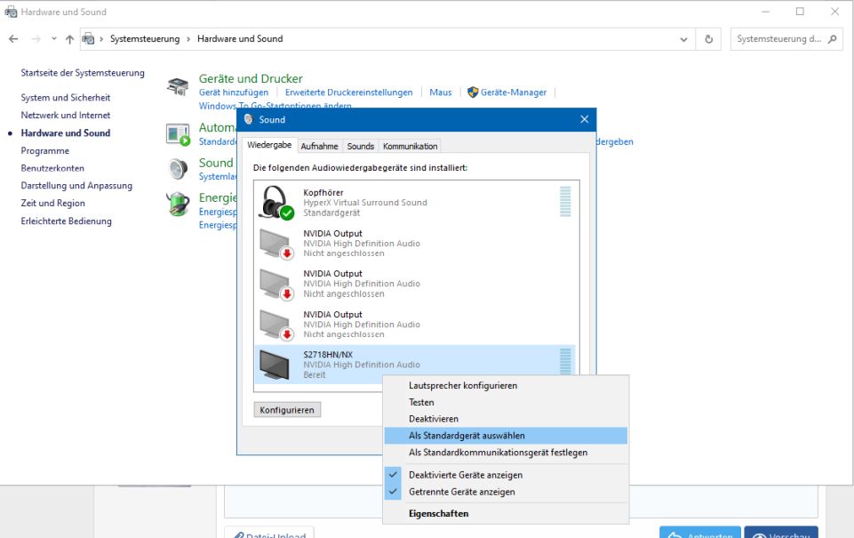Screen dimensions: 854x538
Task: Click the Kopfhörer volume level meter
Action: pyautogui.click(x=565, y=202)
